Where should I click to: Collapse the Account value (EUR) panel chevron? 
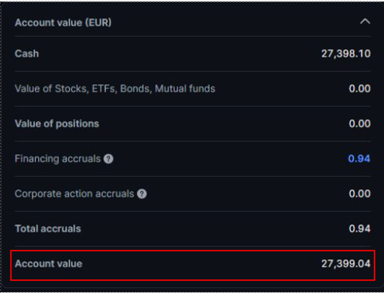(365, 21)
